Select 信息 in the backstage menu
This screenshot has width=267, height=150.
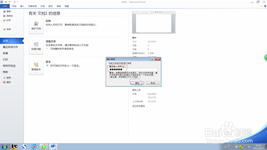click(x=12, y=41)
